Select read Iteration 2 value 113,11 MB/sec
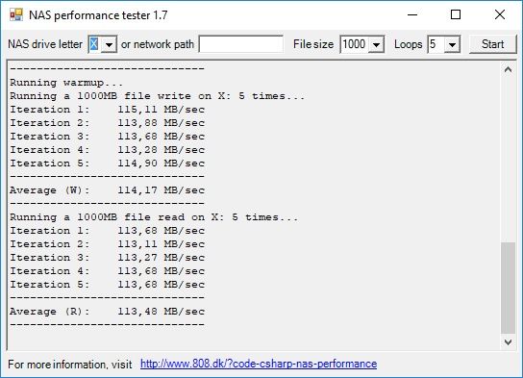Screen dimensions: 523x378 (x=162, y=244)
